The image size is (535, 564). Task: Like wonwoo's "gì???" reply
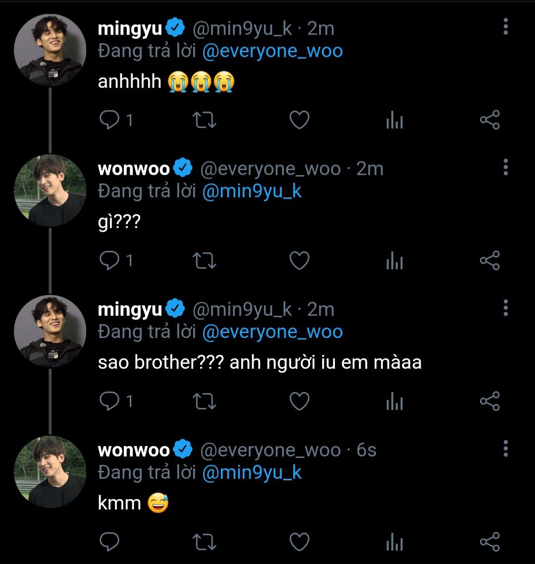pyautogui.click(x=299, y=261)
